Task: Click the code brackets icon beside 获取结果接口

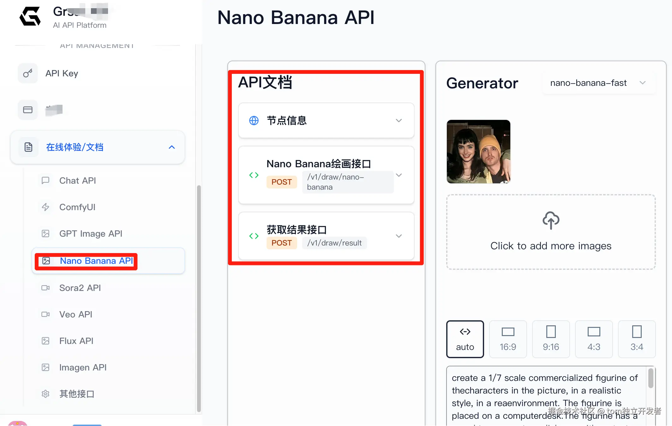Action: click(254, 236)
